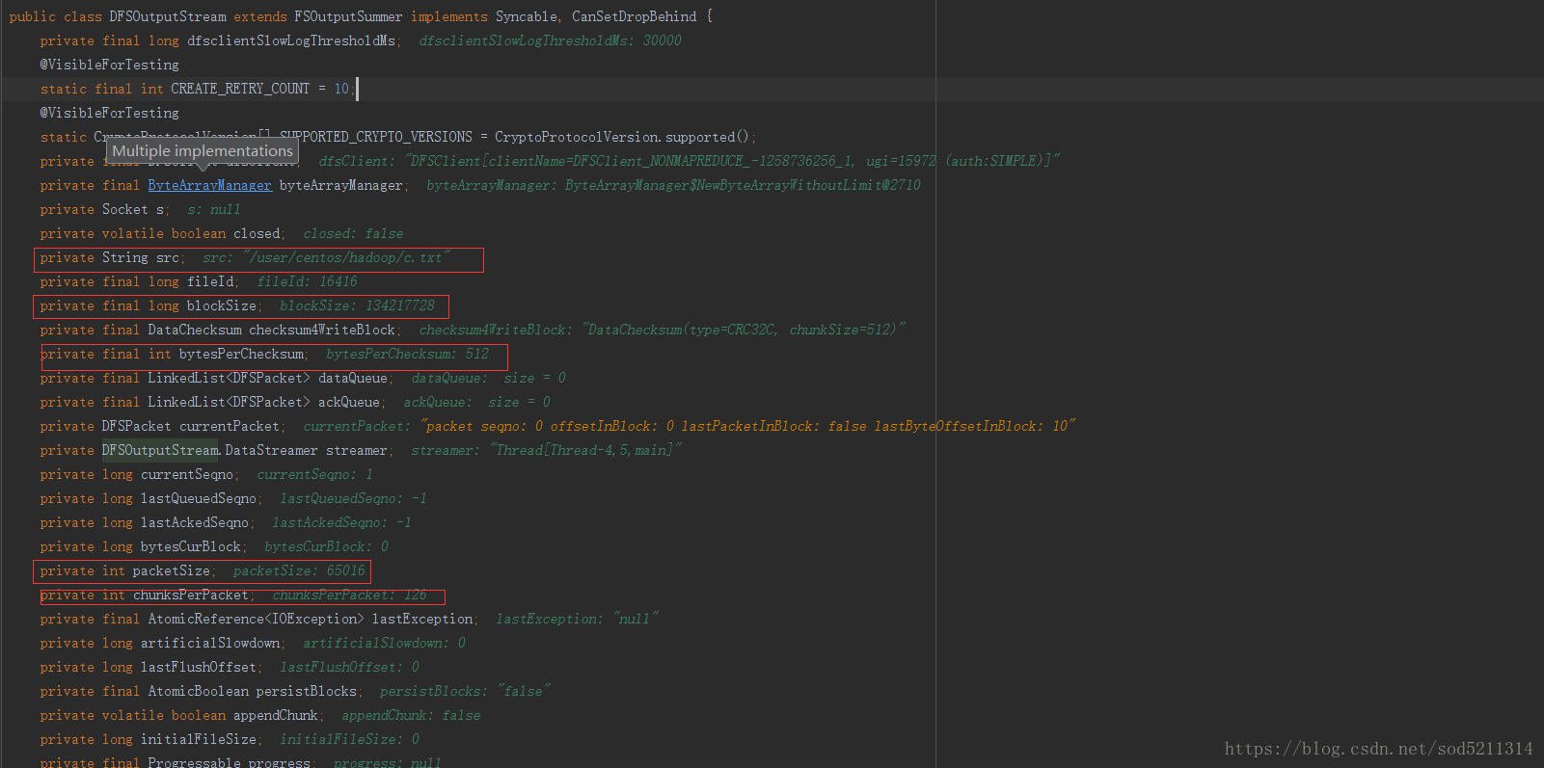Click the lastAckedSeqno field name

click(195, 522)
